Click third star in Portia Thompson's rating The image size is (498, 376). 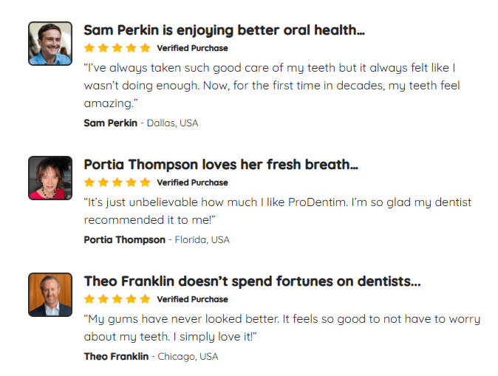tap(117, 182)
